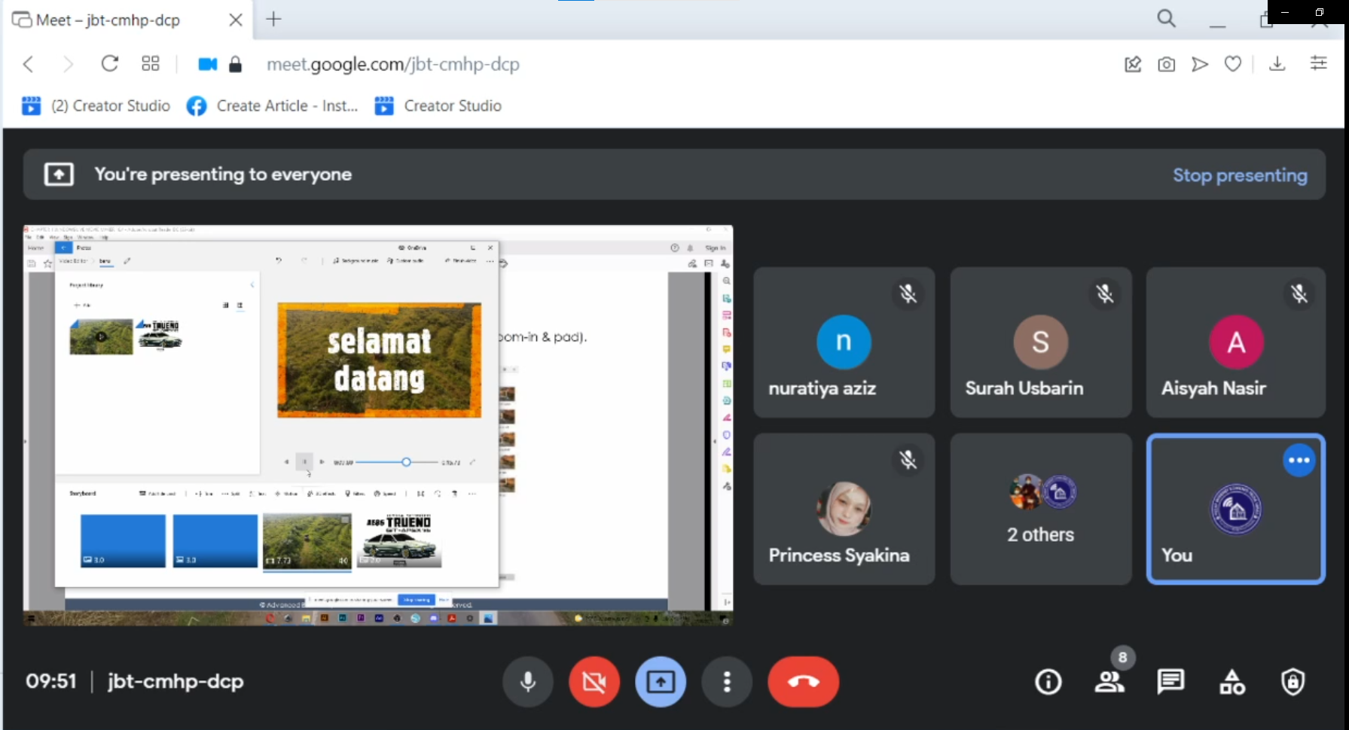This screenshot has height=730, width=1349.
Task: Click the address bar URL field
Action: pos(393,65)
